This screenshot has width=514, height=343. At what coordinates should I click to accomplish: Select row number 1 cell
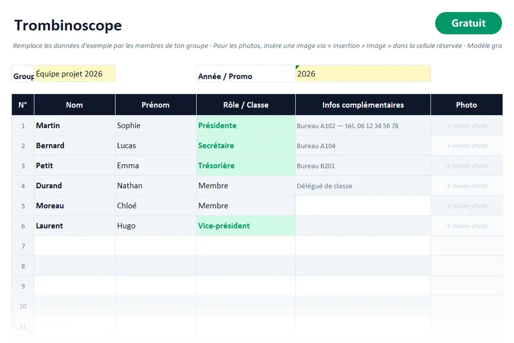tap(23, 126)
